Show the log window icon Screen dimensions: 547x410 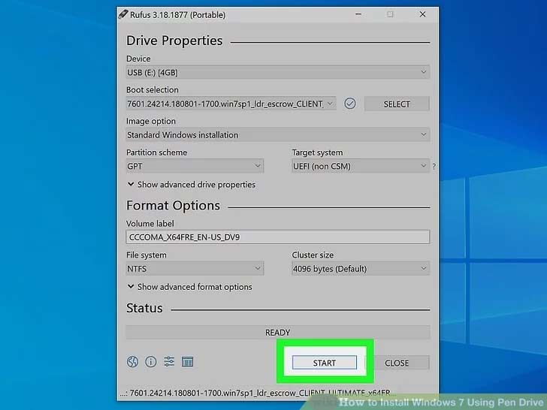187,362
